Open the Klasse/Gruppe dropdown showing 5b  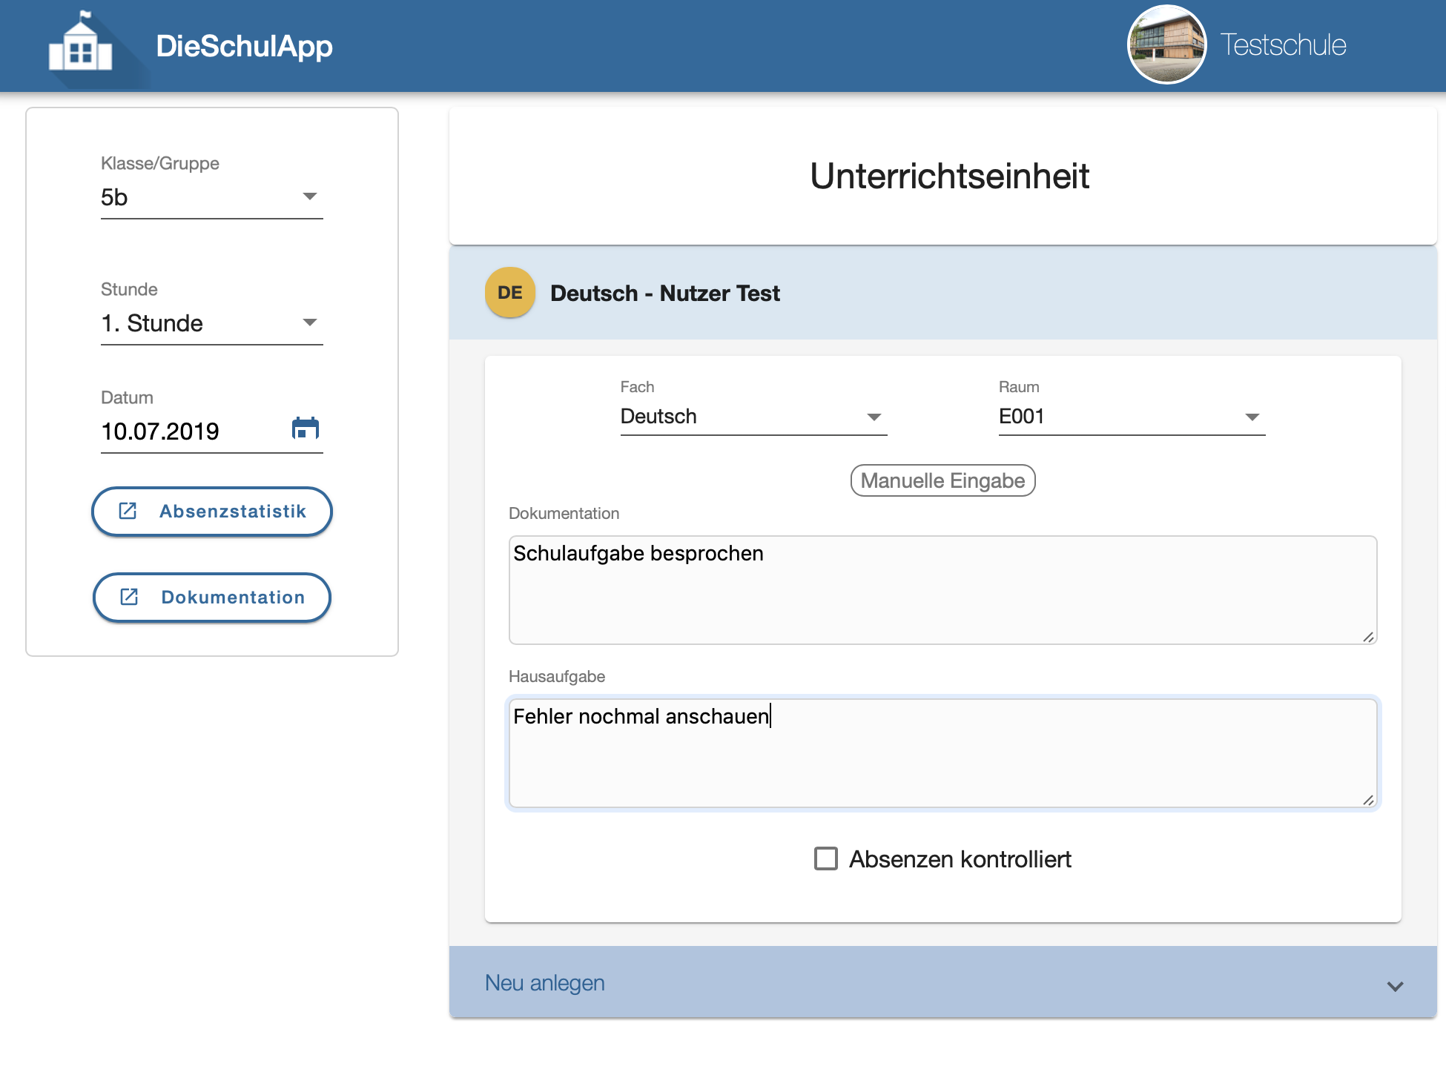coord(212,197)
